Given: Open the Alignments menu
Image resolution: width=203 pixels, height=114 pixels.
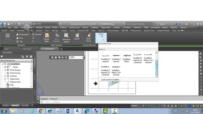Looking at the screenshot, I should (x=106, y=28).
